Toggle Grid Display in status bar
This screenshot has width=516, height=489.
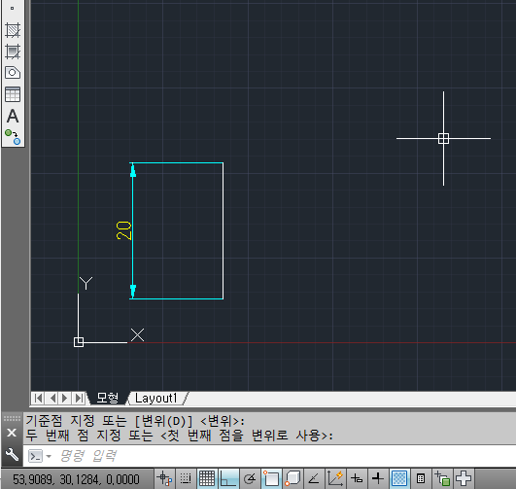coord(207,478)
